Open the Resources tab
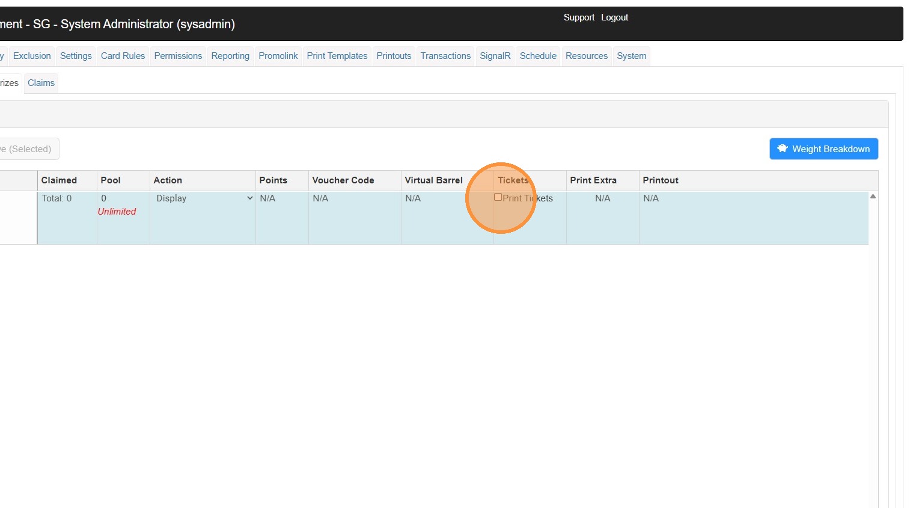The width and height of the screenshot is (910, 508). (586, 56)
